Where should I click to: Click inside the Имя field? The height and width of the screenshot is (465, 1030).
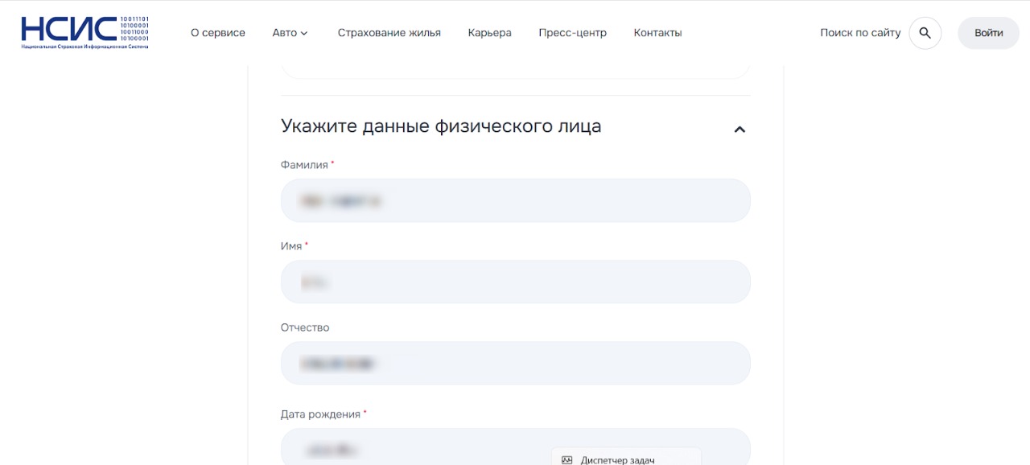[x=515, y=282]
